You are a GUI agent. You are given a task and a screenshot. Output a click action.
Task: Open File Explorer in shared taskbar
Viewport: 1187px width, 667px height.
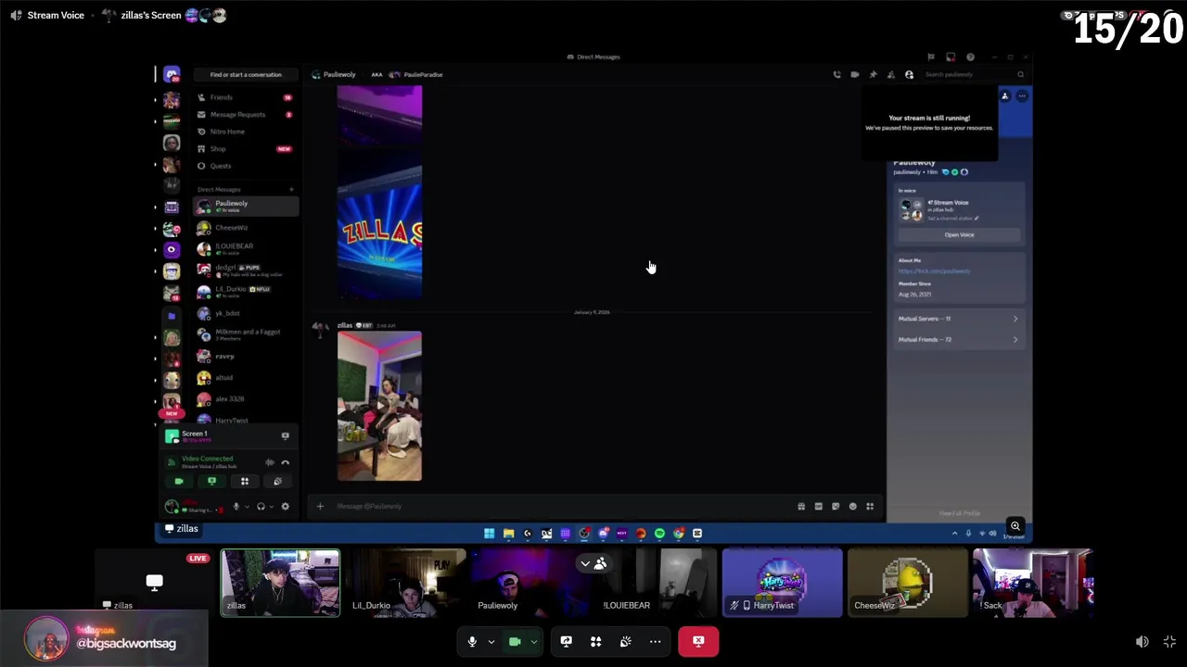tap(508, 534)
